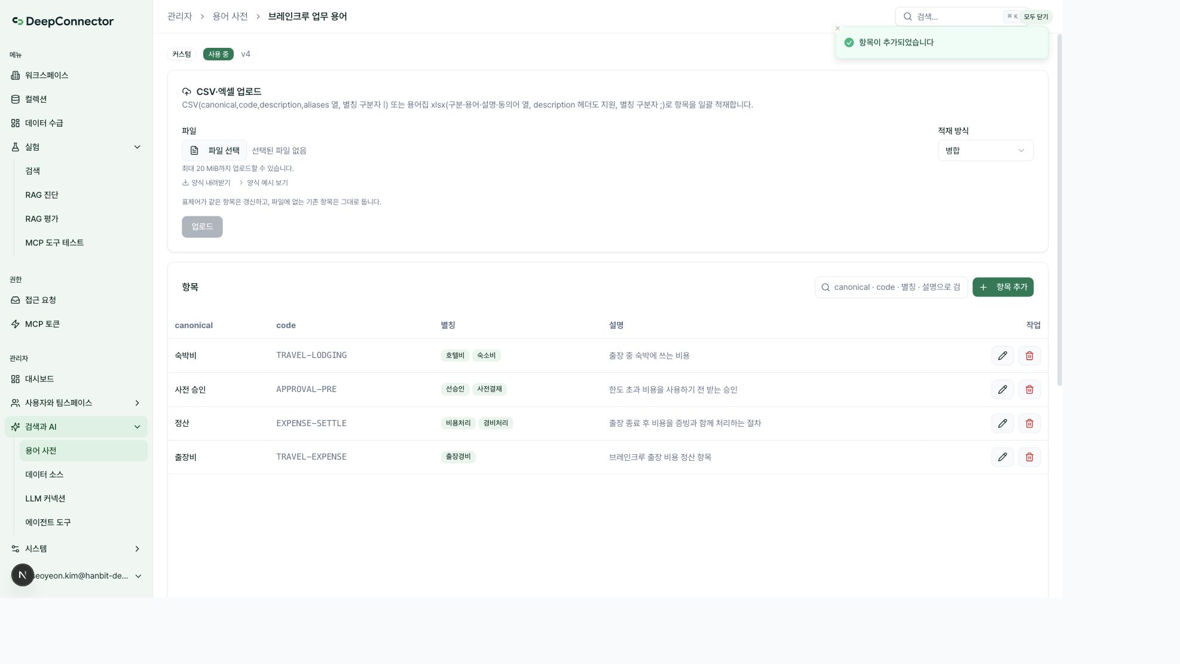Click the magnifier icon in the top search box
Screen dimensions: 1180x664
point(907,17)
